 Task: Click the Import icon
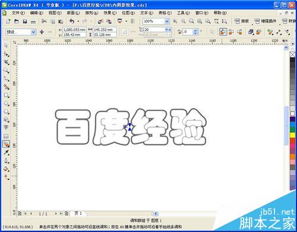[x=100, y=21]
